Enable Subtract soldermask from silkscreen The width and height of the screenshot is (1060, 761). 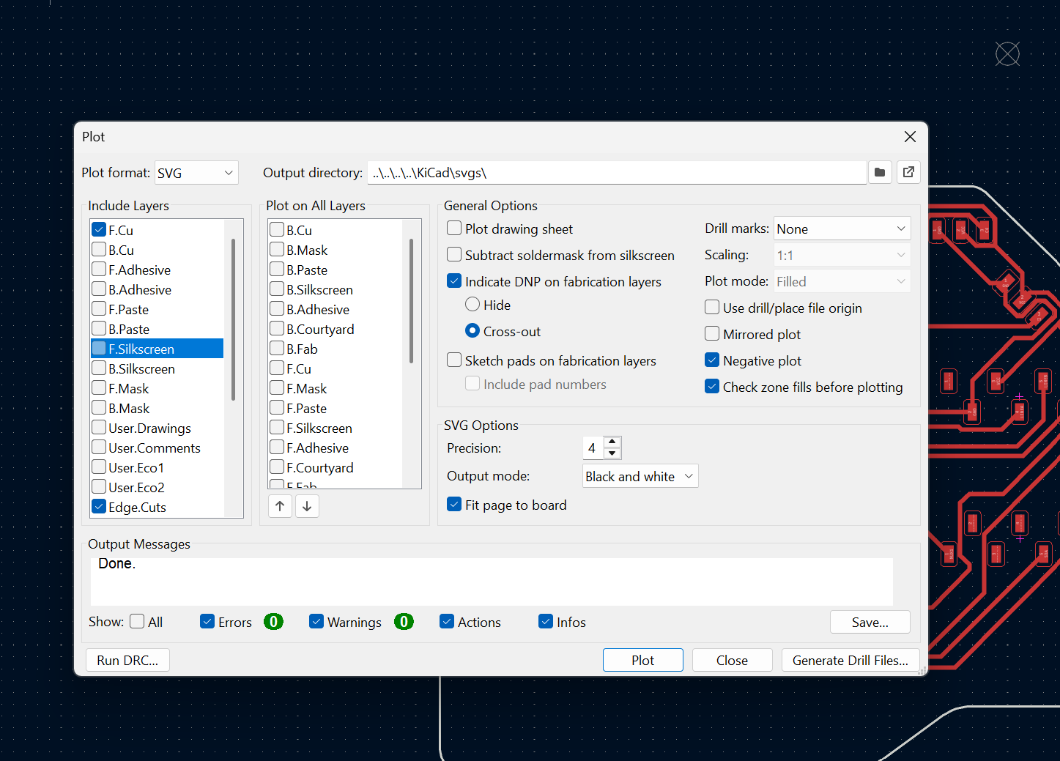pyautogui.click(x=454, y=255)
